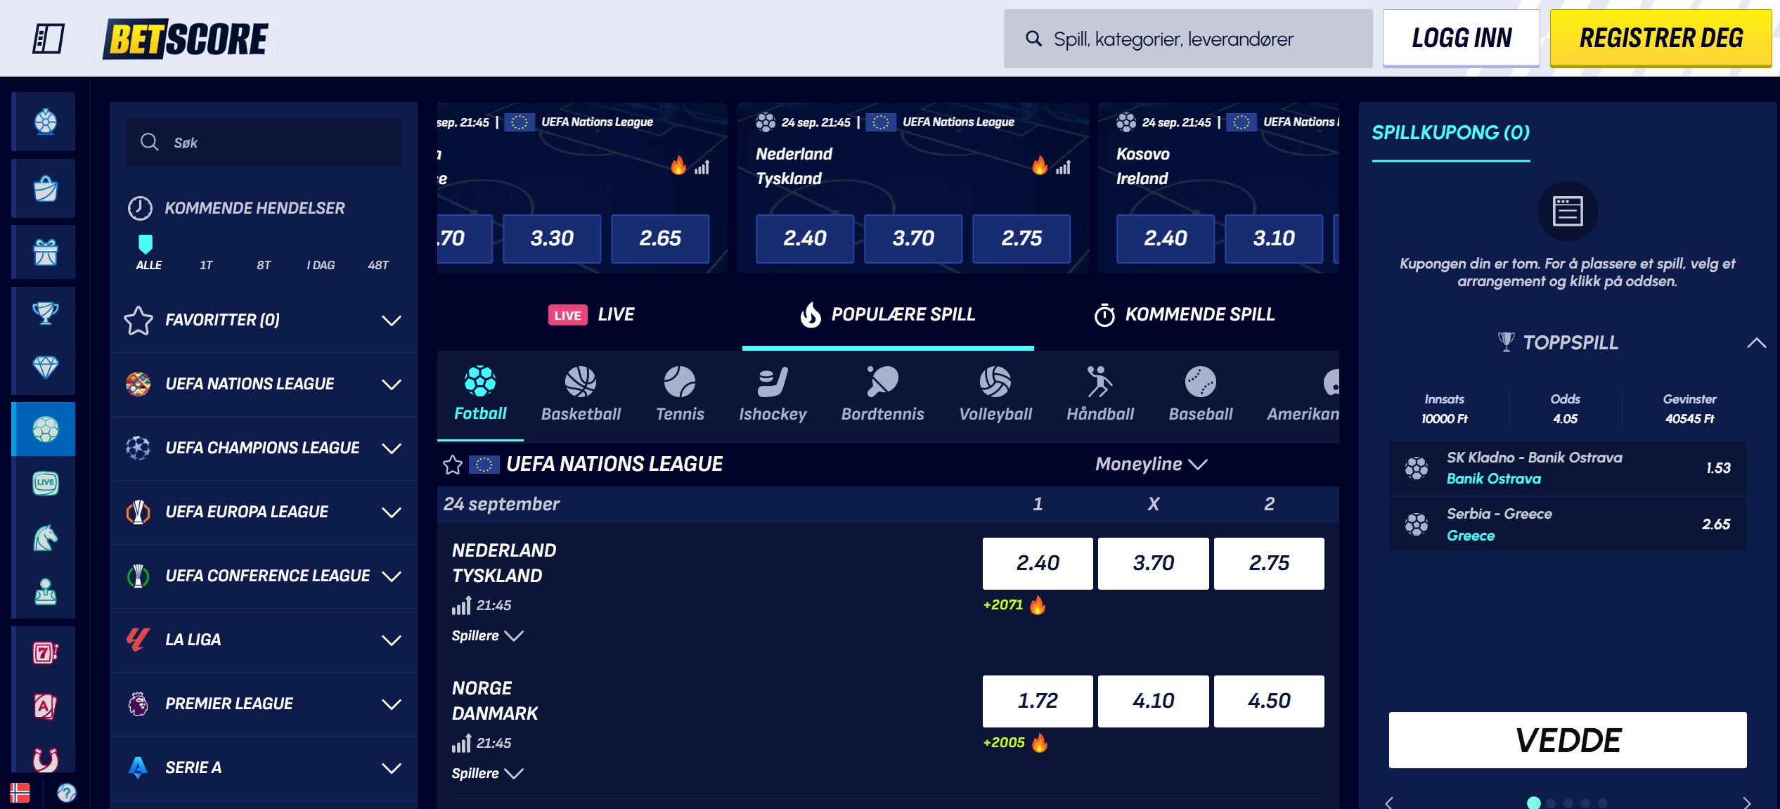This screenshot has width=1780, height=809.
Task: Expand Spillere under Nederland Tyskland
Action: coord(487,635)
